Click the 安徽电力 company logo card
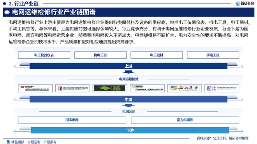 (x=147, y=88)
